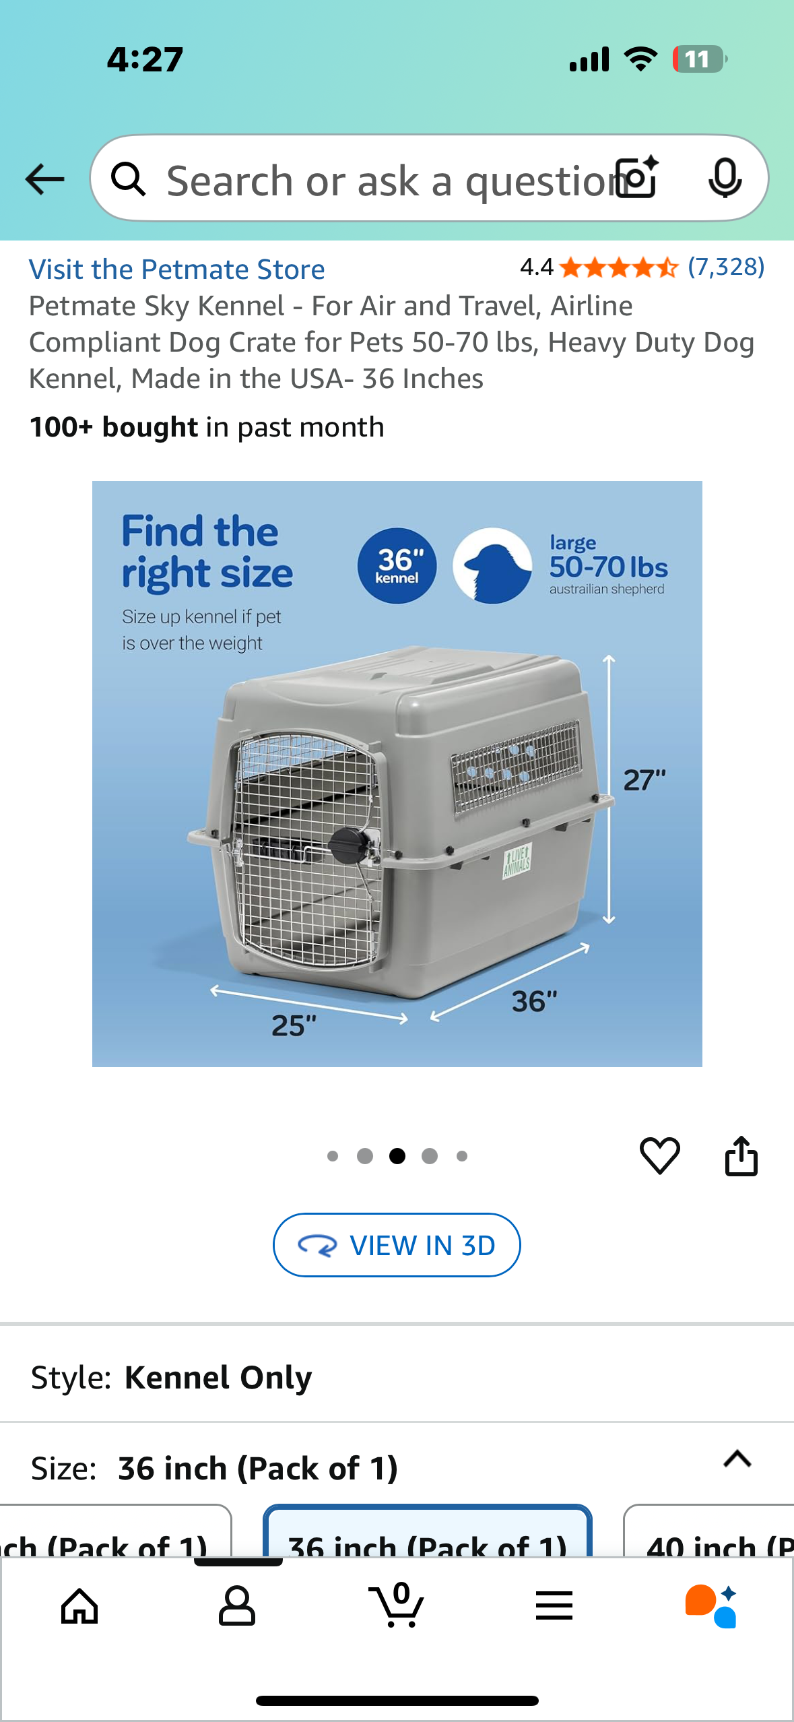The width and height of the screenshot is (794, 1722).
Task: Open the shopping cart icon
Action: [x=396, y=1605]
